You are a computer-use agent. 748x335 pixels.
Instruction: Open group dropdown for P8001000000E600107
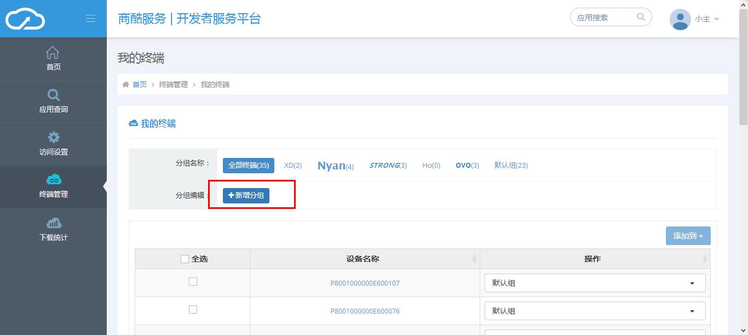click(595, 283)
